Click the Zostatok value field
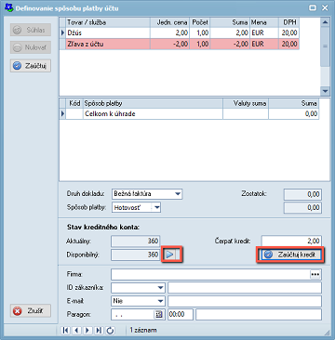The width and height of the screenshot is (335, 340). pos(302,194)
